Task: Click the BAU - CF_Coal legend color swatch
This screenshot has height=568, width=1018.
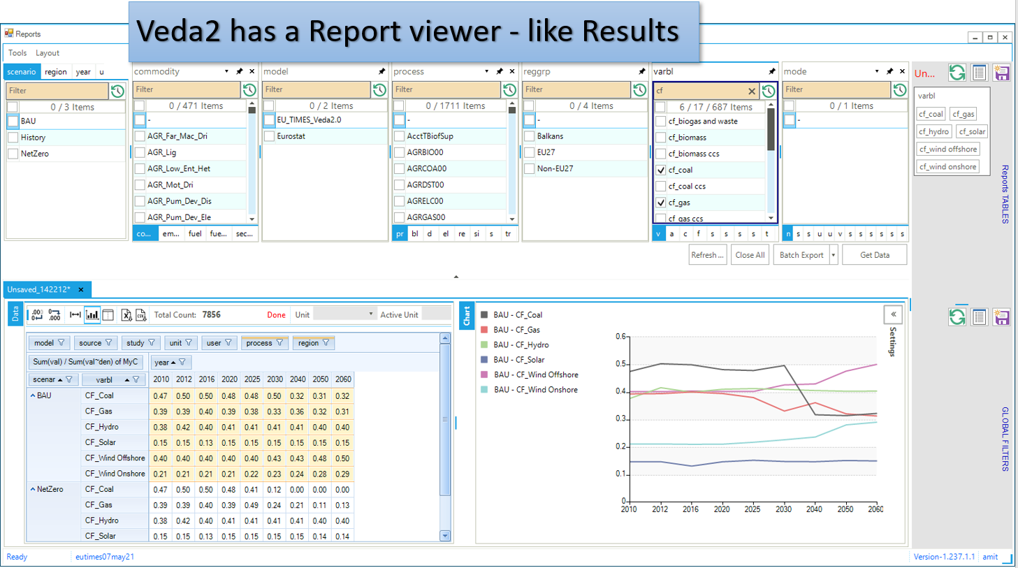Action: (x=484, y=314)
